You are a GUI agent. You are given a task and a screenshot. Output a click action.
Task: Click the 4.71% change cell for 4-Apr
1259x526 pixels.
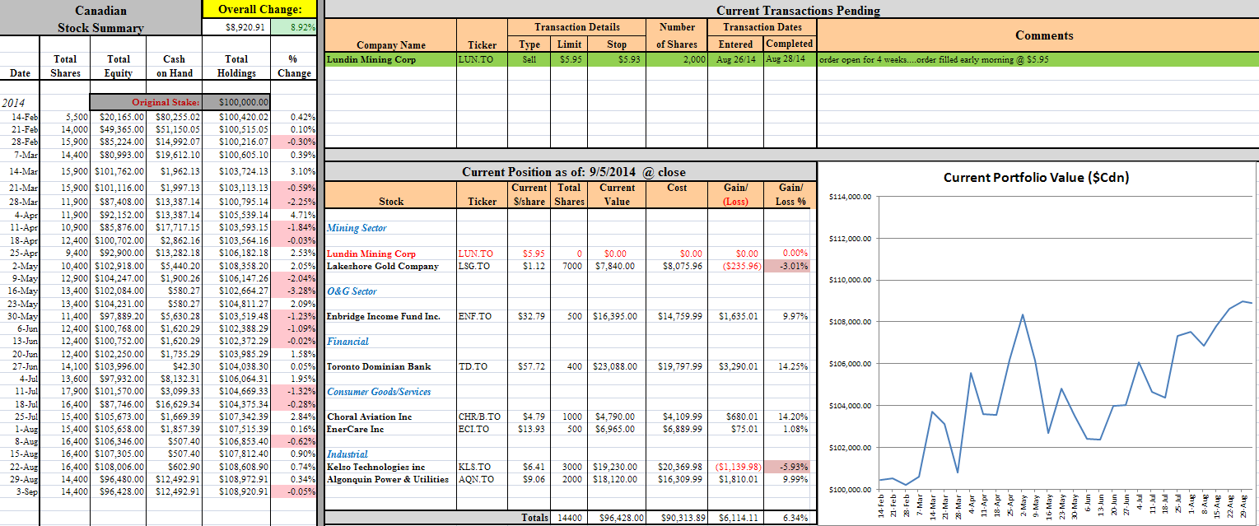[x=294, y=216]
